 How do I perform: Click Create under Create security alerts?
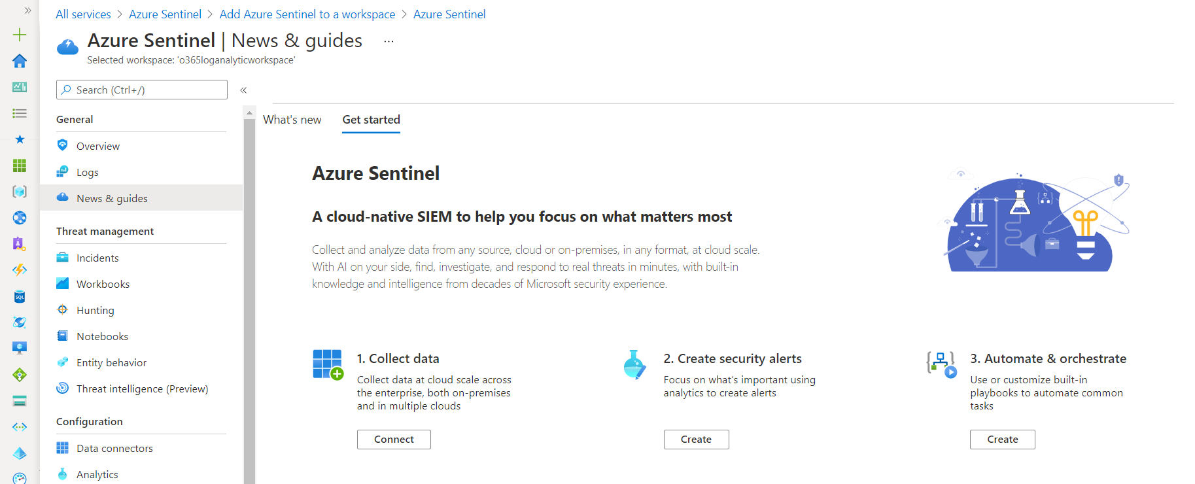point(696,440)
